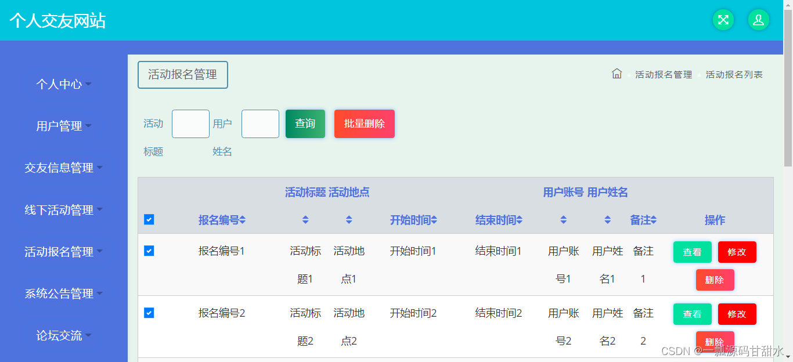
Task: Sort by 用户姓名 column arrows
Action: [607, 220]
